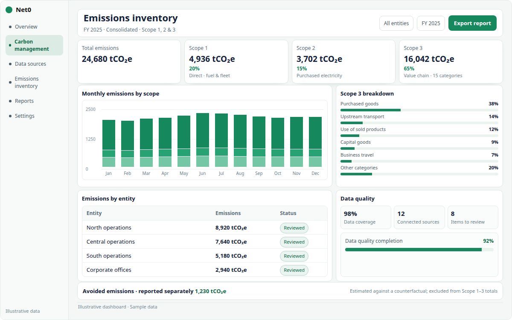This screenshot has width=512, height=320.
Task: Select the Corporate offices row
Action: (x=205, y=270)
